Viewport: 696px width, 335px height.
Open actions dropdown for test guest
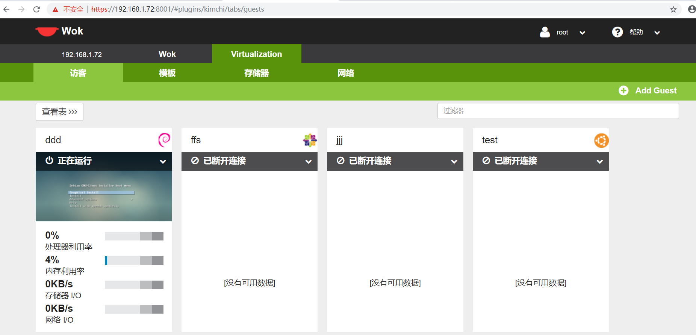coord(600,162)
